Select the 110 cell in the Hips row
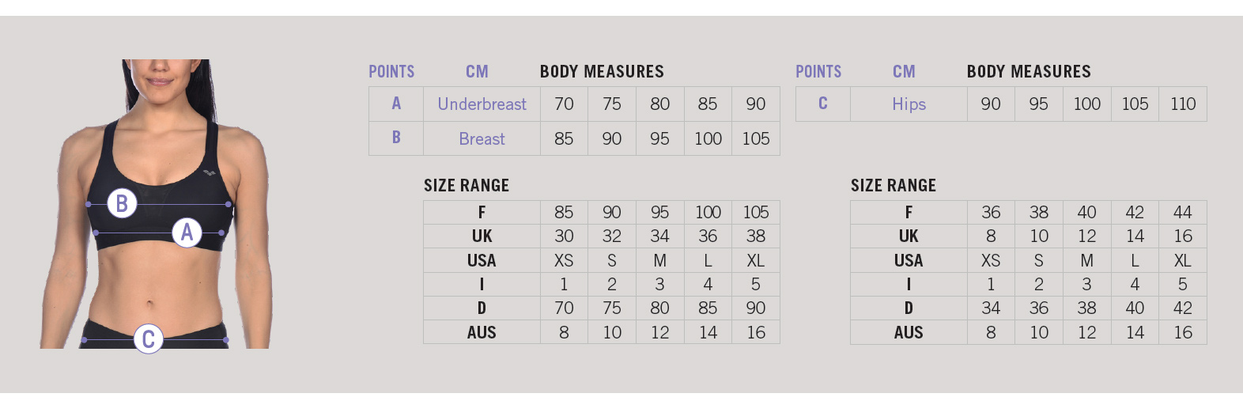 [x=1183, y=104]
